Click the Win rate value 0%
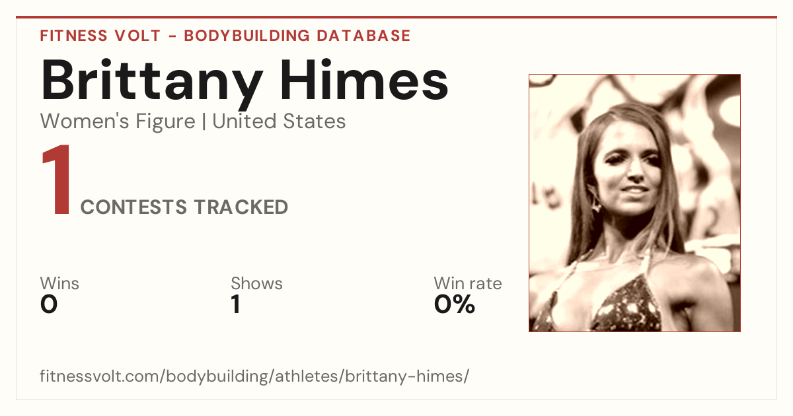 (455, 304)
